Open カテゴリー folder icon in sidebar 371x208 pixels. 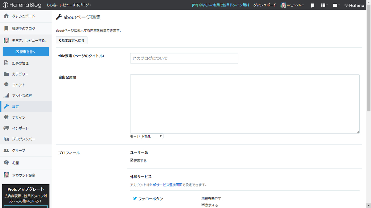pos(7,74)
